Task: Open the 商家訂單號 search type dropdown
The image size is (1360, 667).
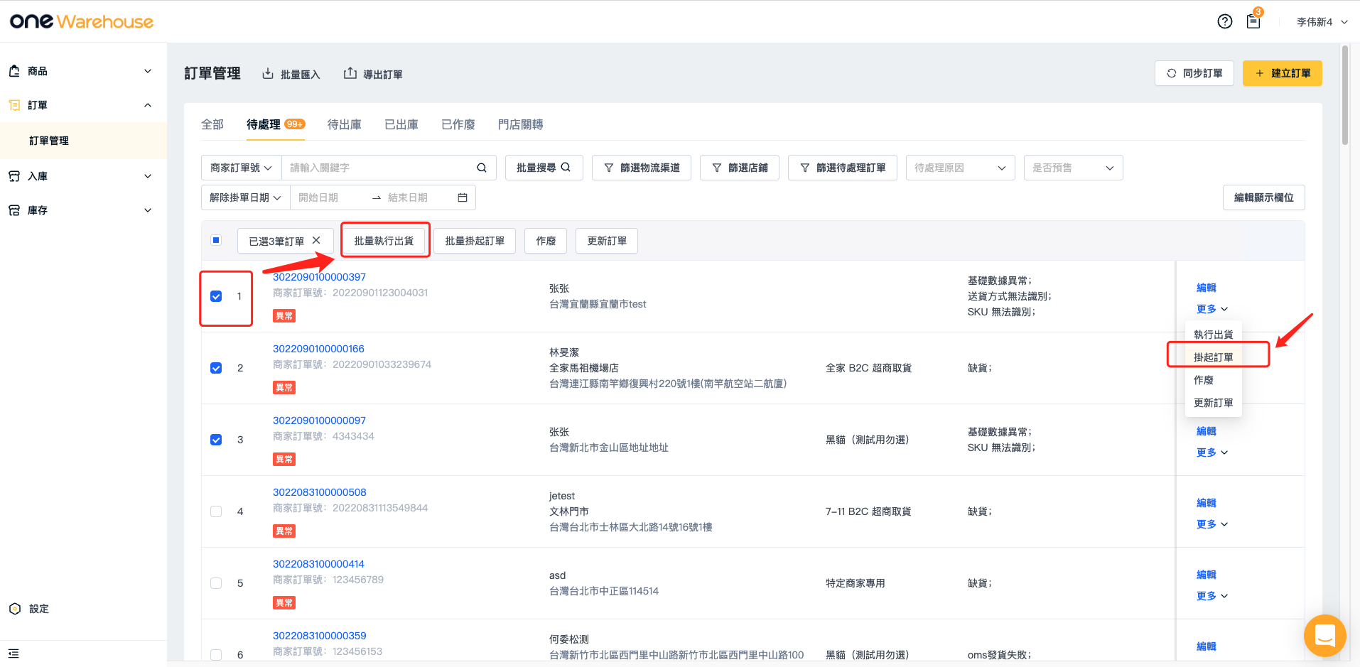Action: click(x=242, y=168)
